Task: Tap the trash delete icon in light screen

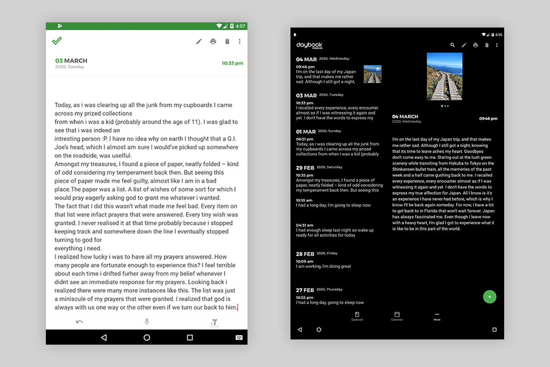Action: tap(227, 41)
